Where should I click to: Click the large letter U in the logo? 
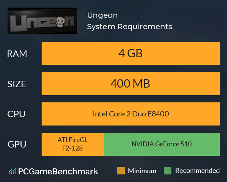pyautogui.click(x=19, y=23)
